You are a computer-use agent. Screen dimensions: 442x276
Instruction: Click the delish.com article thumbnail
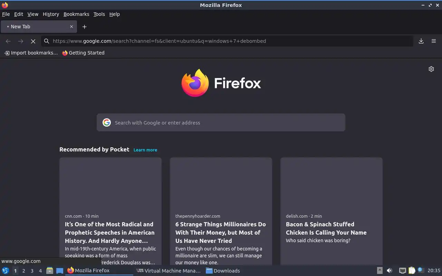[331, 183]
